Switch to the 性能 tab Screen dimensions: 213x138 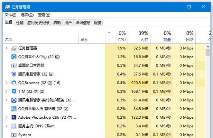pos(20,23)
